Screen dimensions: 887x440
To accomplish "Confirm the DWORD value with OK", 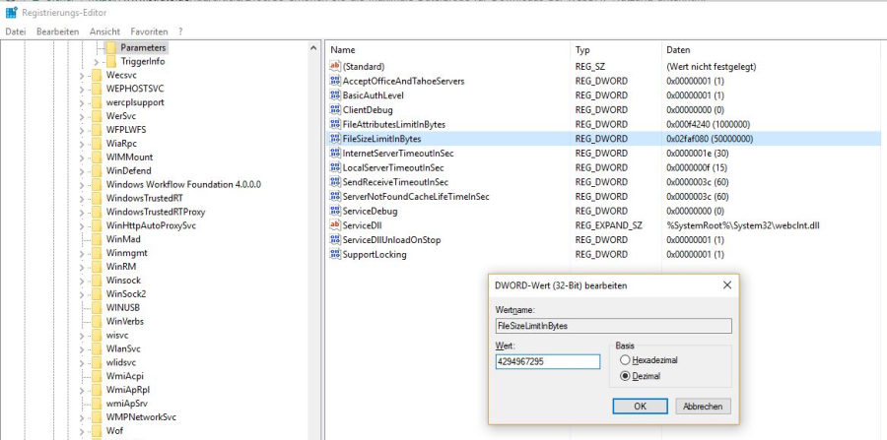I will click(640, 407).
